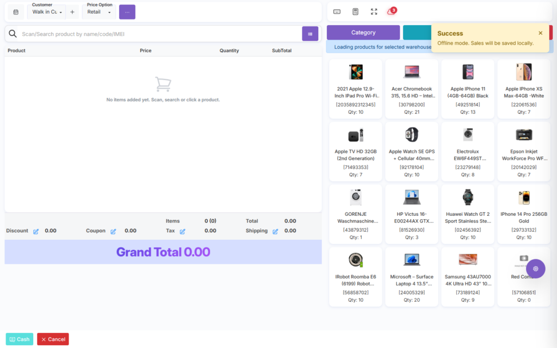557x348 pixels.
Task: Open the purple more options button
Action: click(x=127, y=12)
